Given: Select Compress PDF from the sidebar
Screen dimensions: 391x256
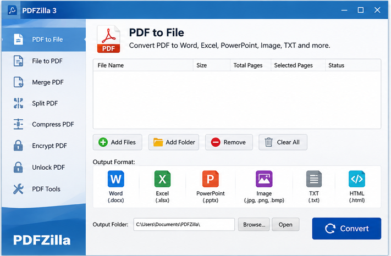Looking at the screenshot, I should 43,124.
